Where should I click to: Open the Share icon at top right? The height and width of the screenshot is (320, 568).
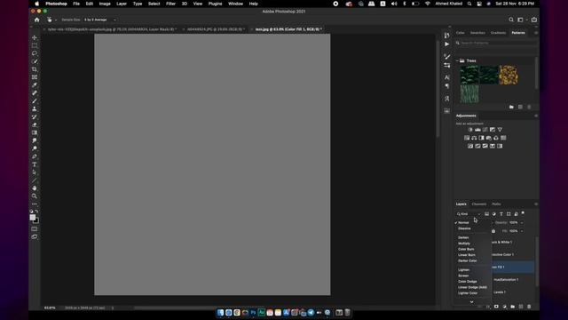pyautogui.click(x=534, y=20)
